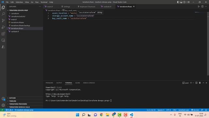Image resolution: width=209 pixels, height=118 pixels.
Task: Open the OUTPUT panel tab
Action: coord(59,83)
